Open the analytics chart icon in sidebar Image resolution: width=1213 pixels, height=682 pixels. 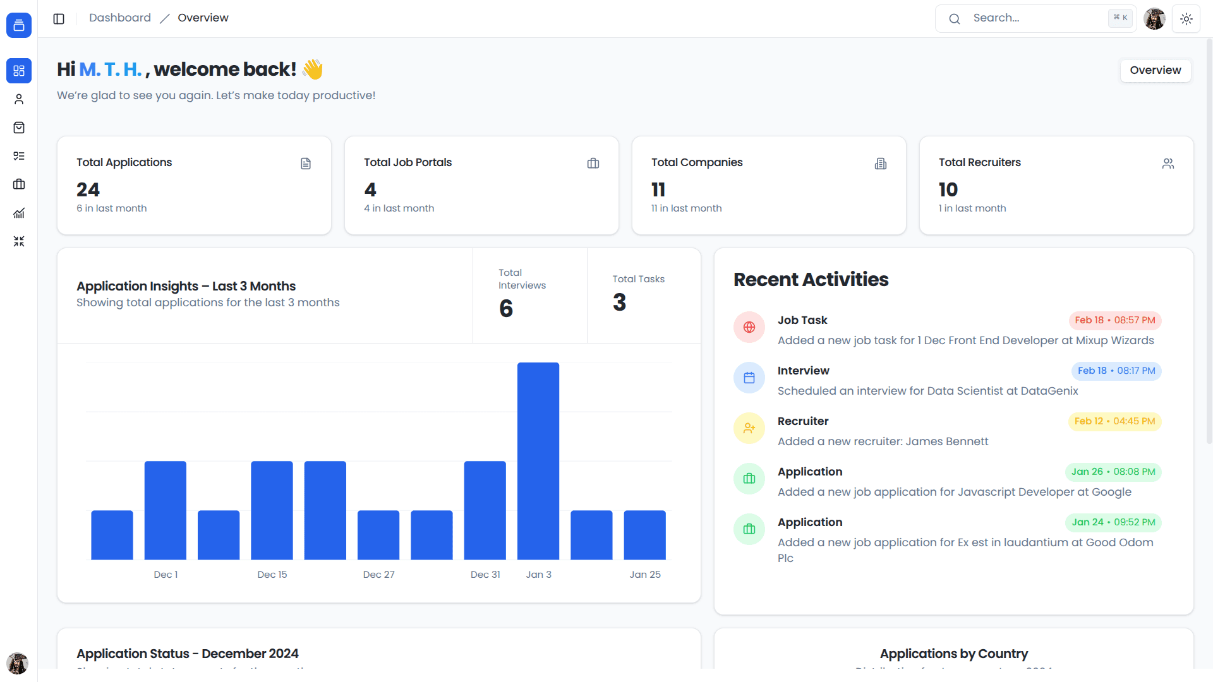tap(19, 213)
